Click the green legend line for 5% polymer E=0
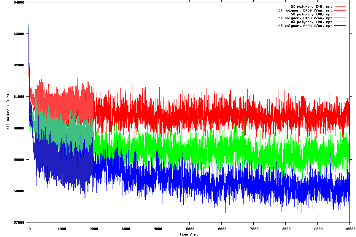 coord(340,14)
